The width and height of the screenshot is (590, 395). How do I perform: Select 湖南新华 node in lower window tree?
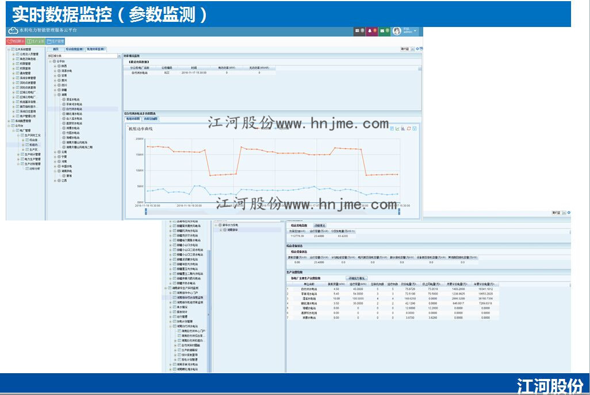point(232,230)
